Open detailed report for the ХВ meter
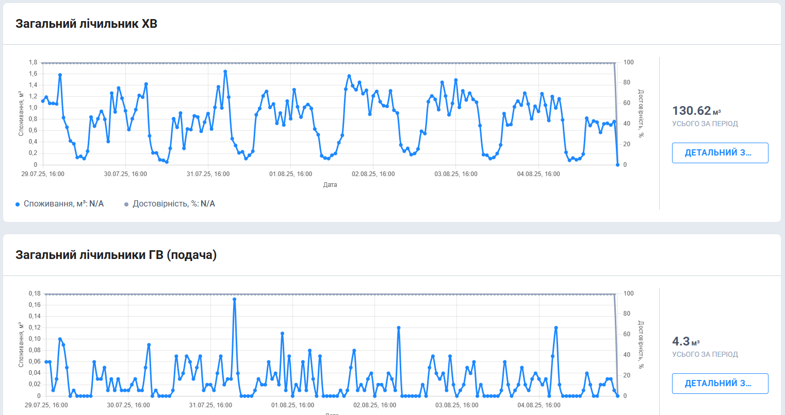 click(719, 153)
